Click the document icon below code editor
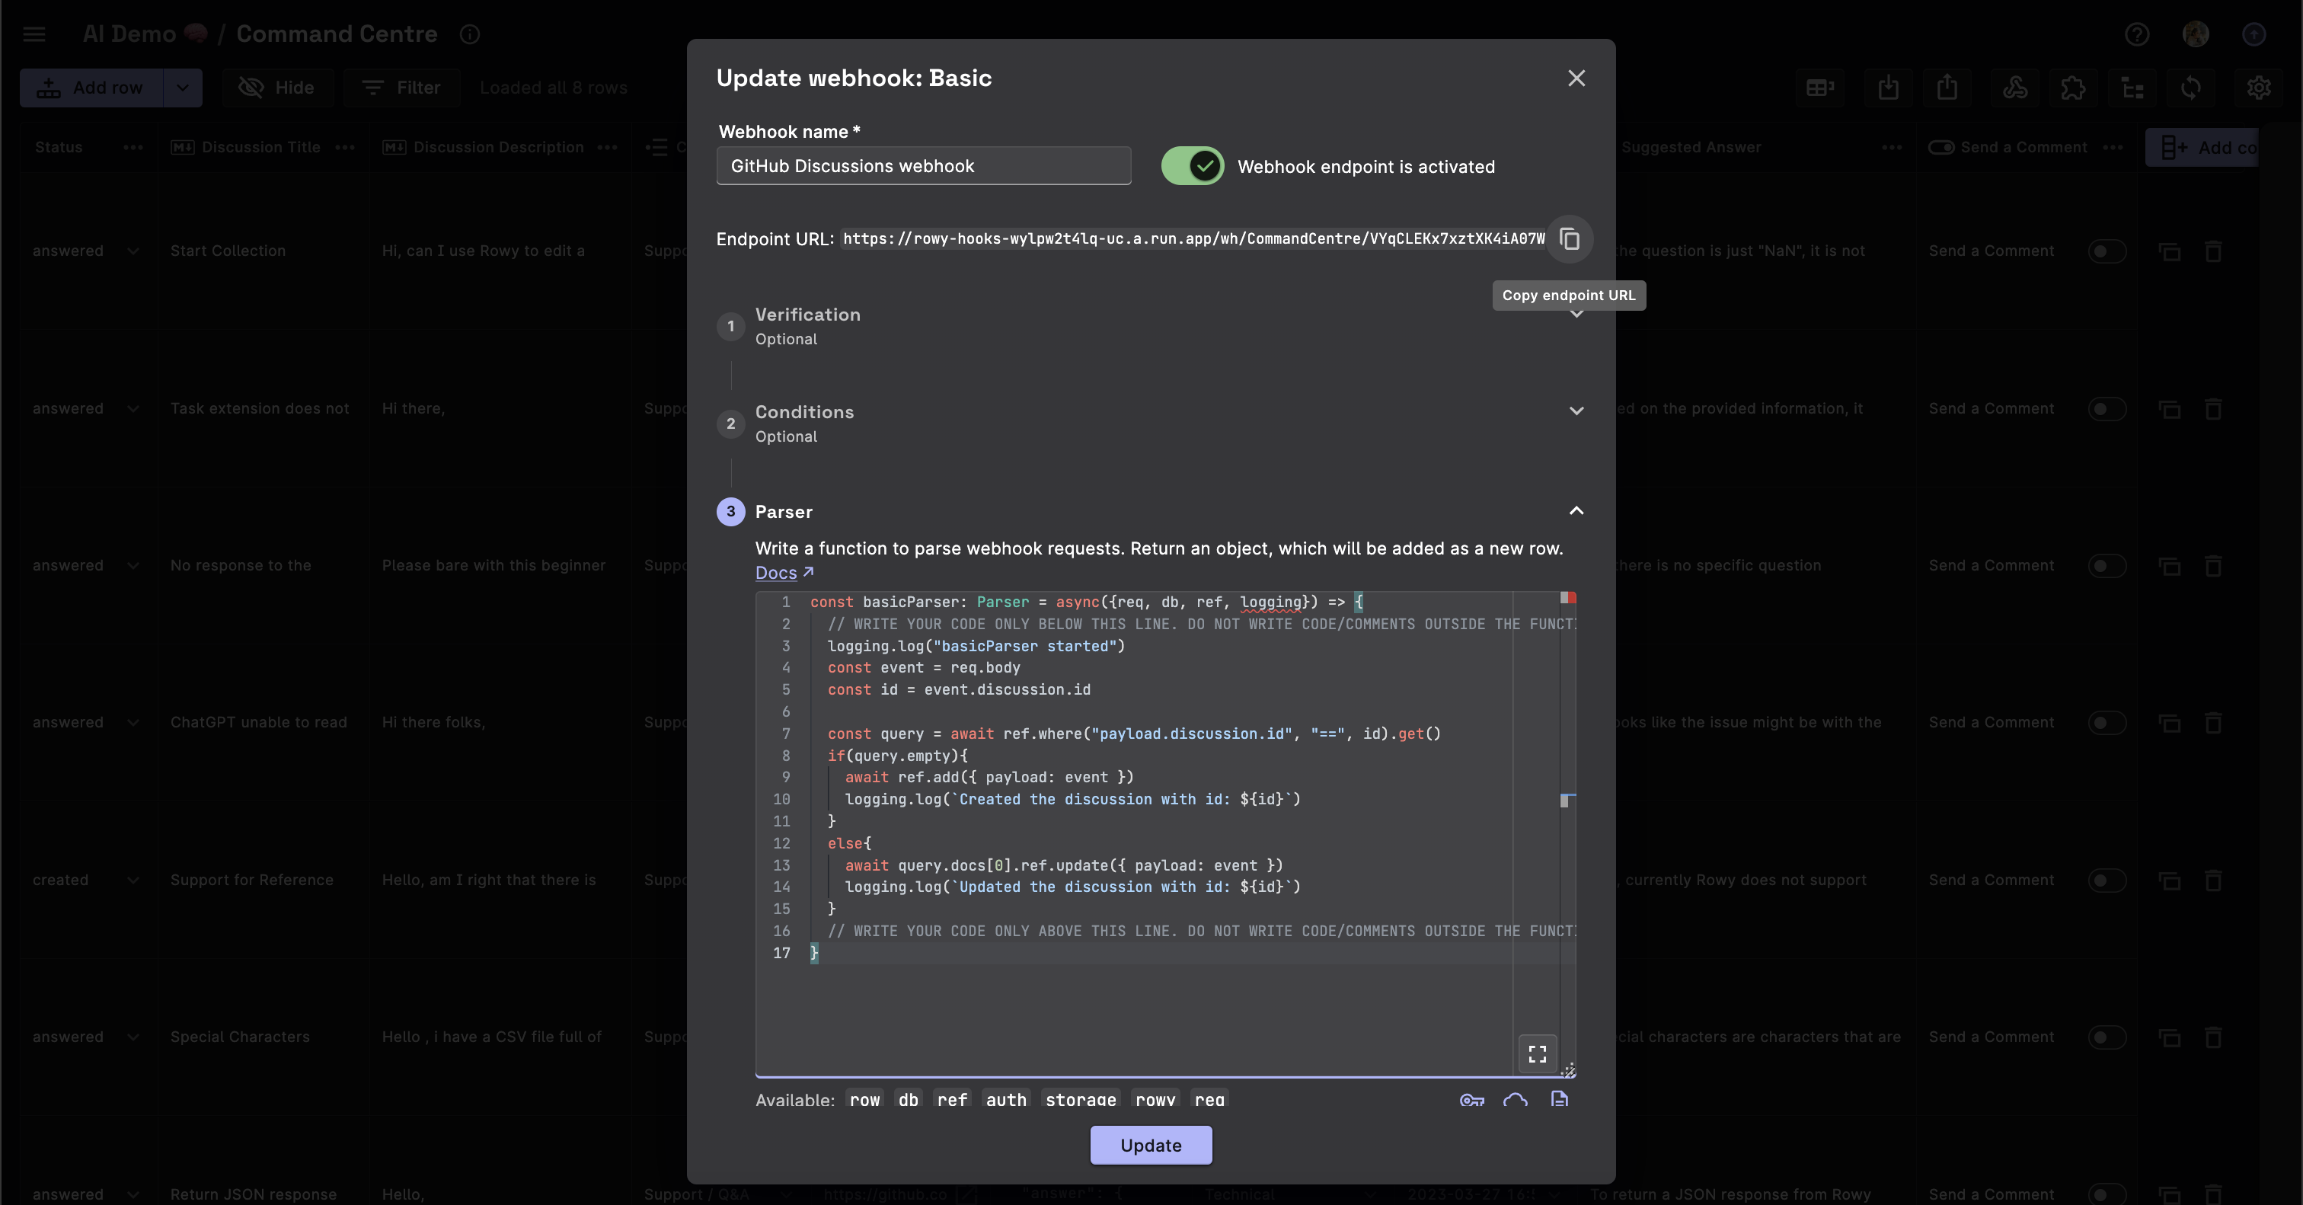Screen dimensions: 2303x1205 [x=1559, y=1100]
